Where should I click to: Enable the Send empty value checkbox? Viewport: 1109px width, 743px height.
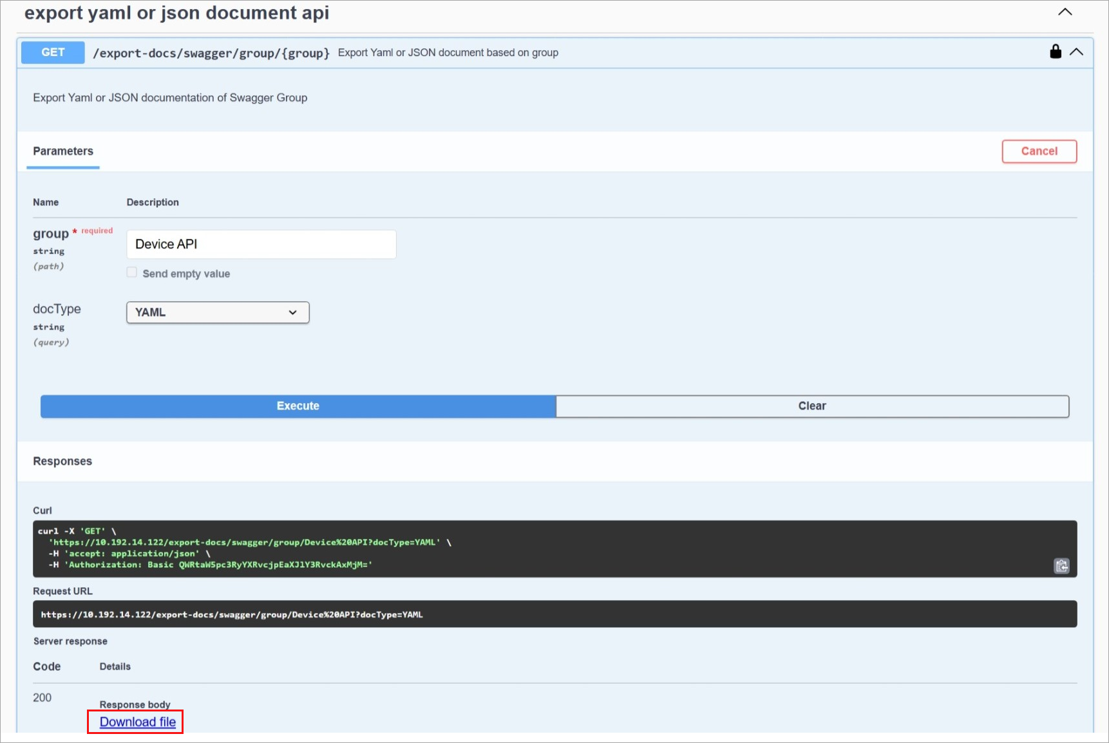pos(131,272)
